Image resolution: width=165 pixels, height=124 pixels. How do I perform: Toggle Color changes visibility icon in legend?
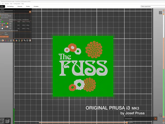tap(16, 40)
